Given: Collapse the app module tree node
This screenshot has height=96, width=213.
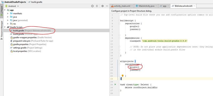Looking at the screenshot, I should tap(5, 10).
